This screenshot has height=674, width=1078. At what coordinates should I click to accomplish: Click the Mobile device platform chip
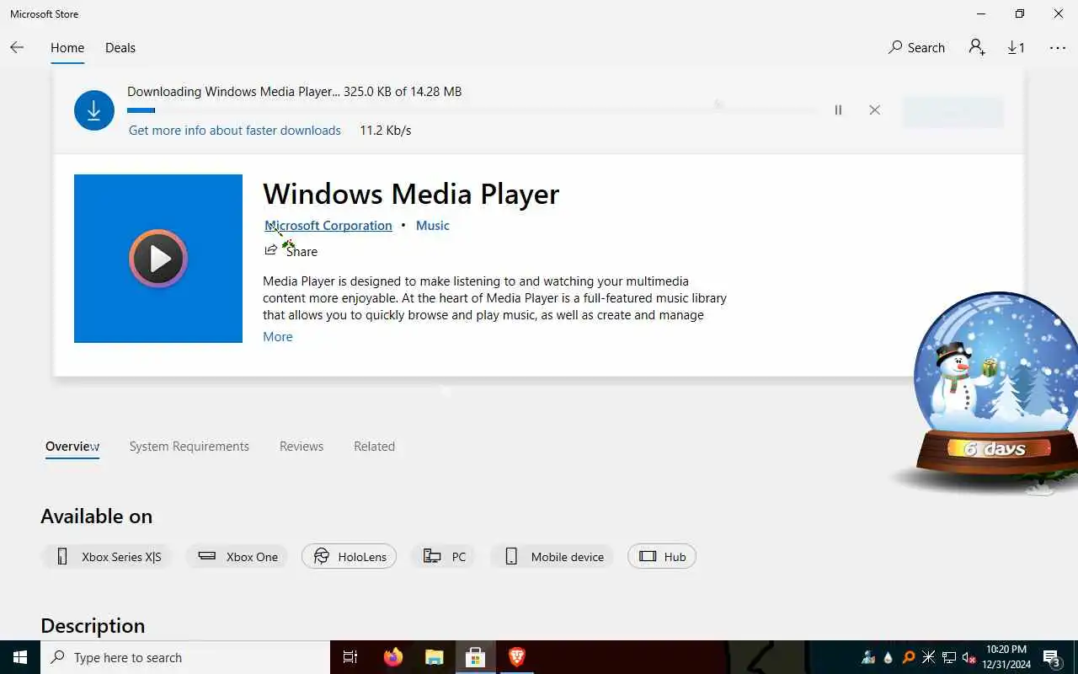pyautogui.click(x=552, y=557)
